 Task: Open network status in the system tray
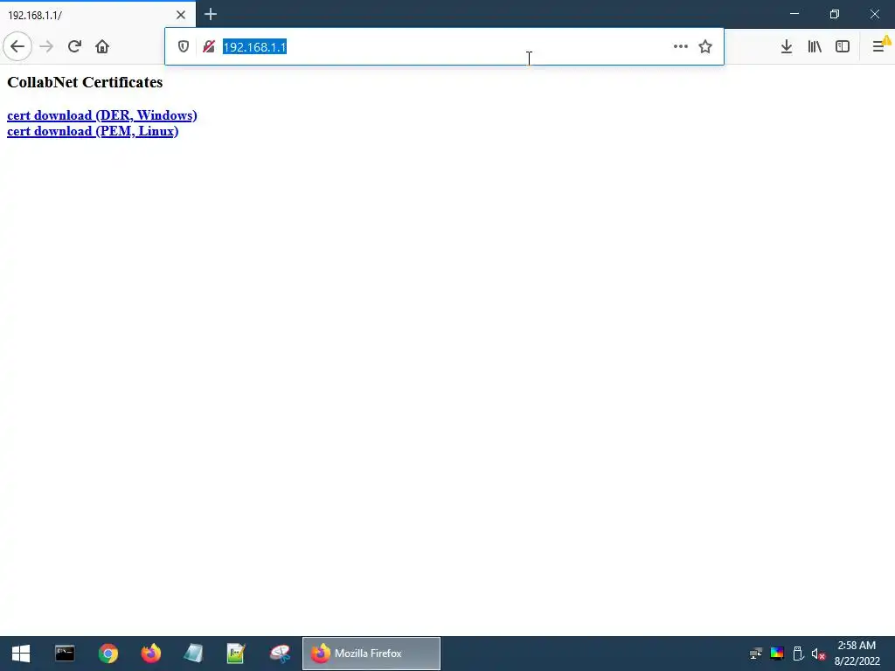click(x=756, y=654)
